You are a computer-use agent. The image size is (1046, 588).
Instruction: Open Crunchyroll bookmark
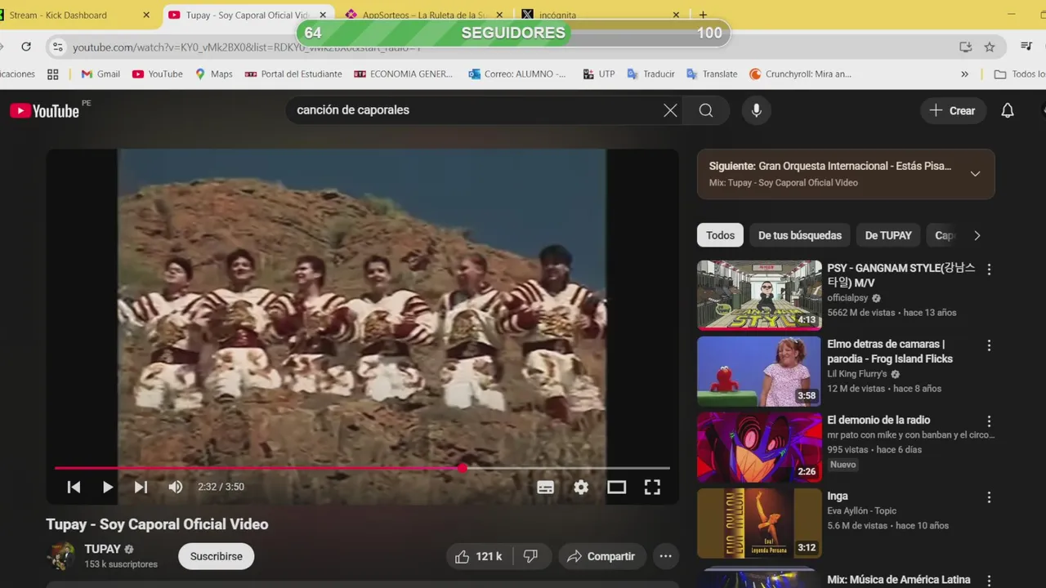coord(801,73)
